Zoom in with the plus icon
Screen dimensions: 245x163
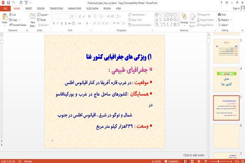[x=231, y=161]
